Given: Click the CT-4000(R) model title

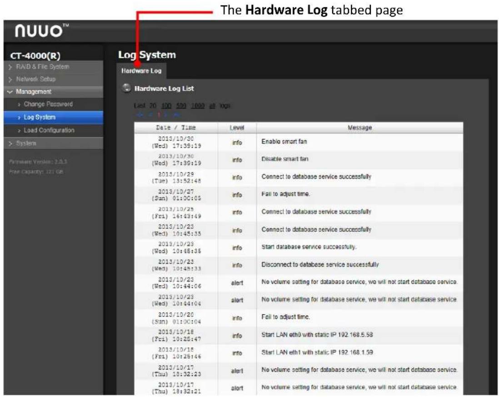Looking at the screenshot, I should point(35,56).
